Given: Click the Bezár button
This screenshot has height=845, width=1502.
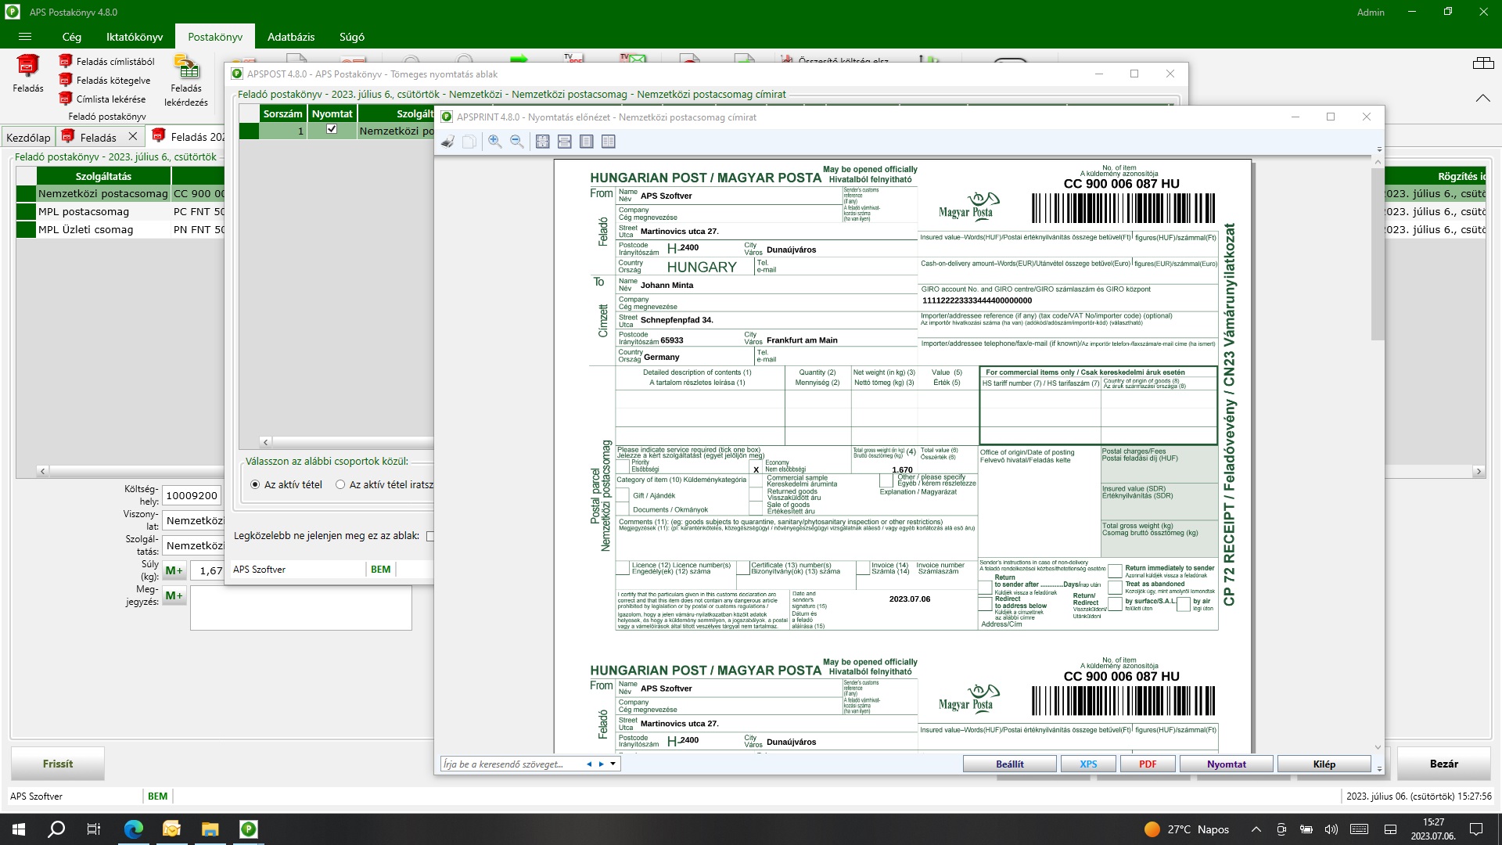Looking at the screenshot, I should 1443,764.
